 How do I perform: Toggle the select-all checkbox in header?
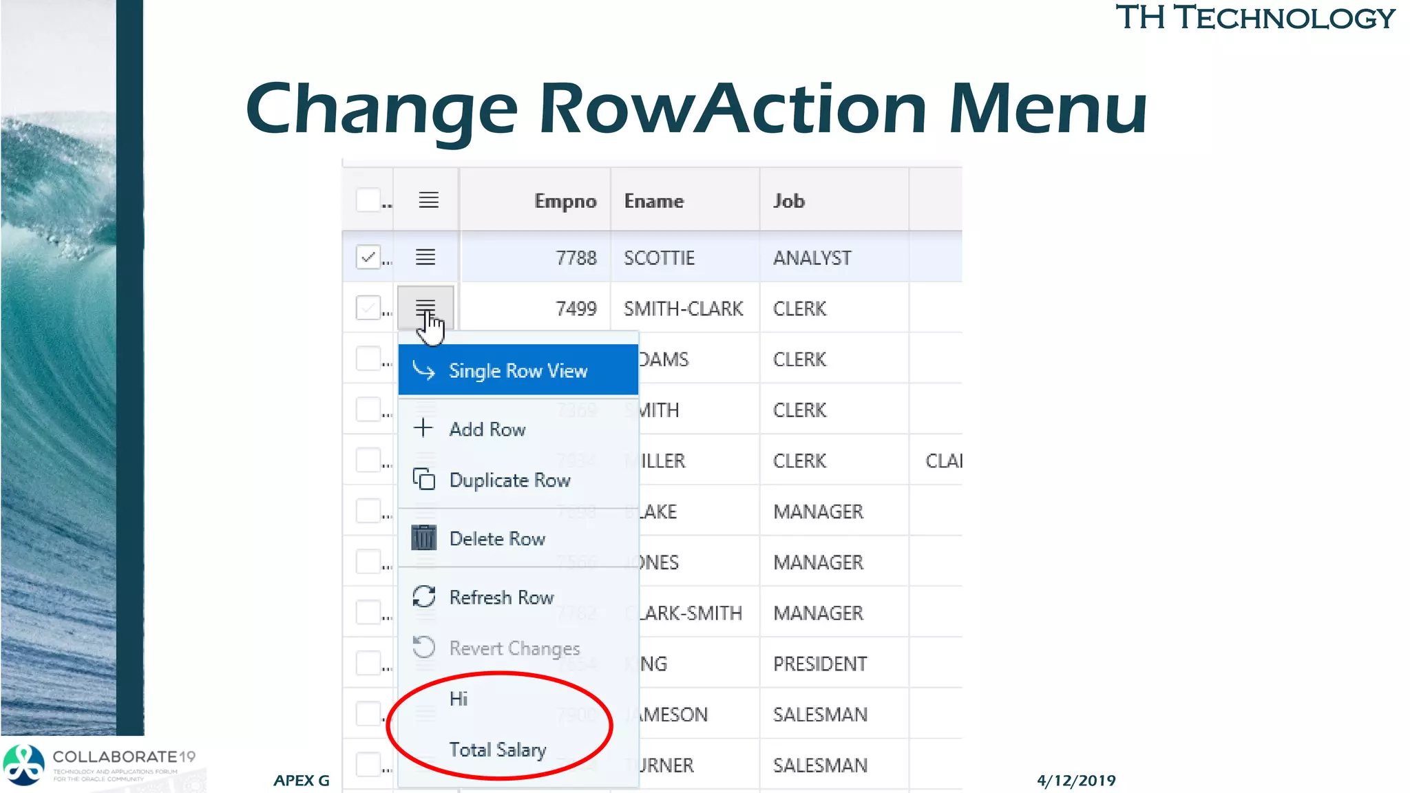(368, 200)
